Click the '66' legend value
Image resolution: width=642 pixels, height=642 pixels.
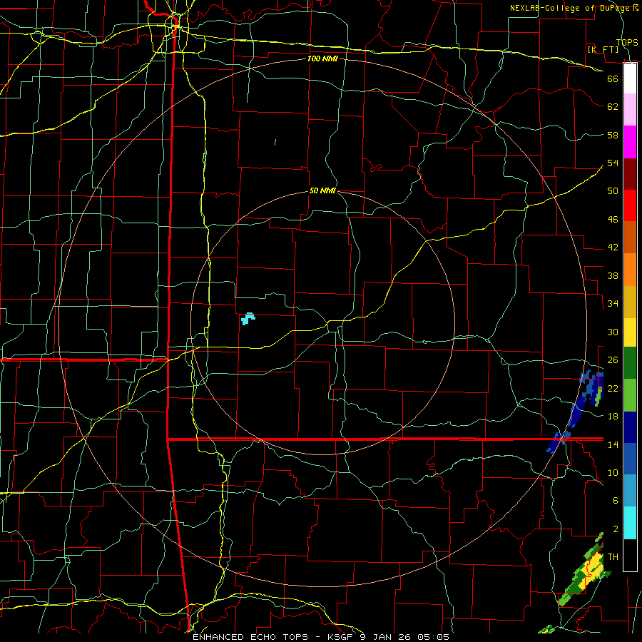tap(613, 78)
